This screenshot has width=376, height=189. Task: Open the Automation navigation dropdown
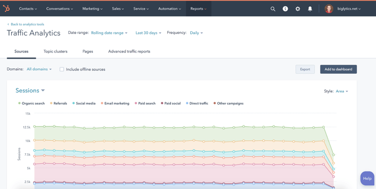click(170, 9)
